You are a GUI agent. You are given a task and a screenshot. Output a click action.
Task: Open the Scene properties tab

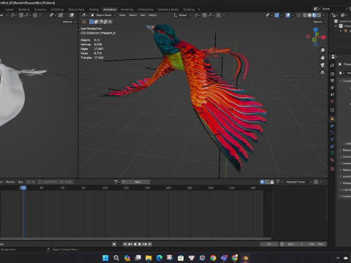332,94
